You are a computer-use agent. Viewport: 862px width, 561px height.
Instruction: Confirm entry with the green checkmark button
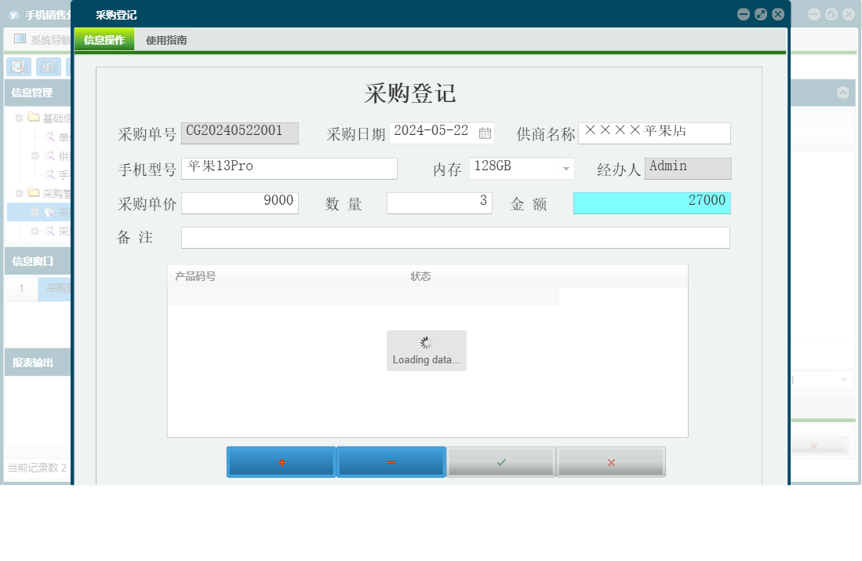click(500, 462)
